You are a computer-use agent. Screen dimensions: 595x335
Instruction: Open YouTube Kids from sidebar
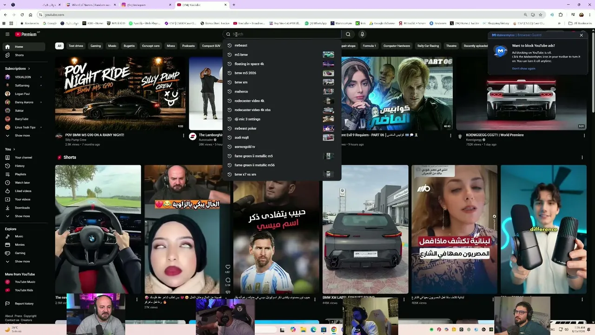point(23,290)
